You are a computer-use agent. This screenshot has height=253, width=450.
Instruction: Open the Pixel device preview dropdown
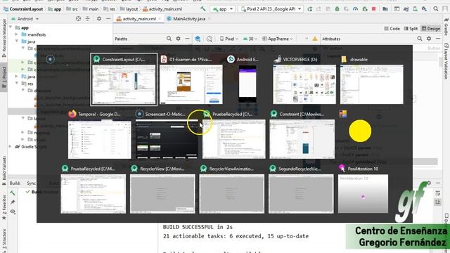click(229, 39)
